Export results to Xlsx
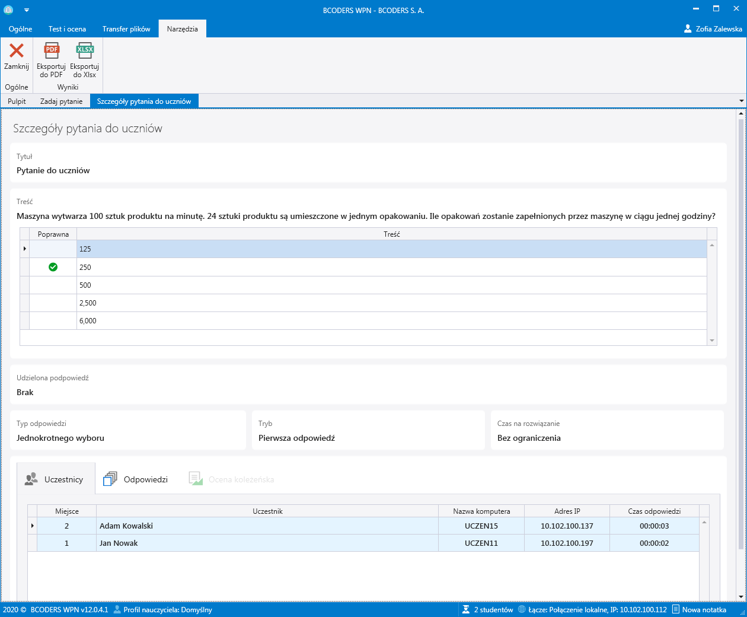747x617 pixels. [x=85, y=60]
